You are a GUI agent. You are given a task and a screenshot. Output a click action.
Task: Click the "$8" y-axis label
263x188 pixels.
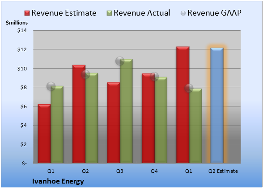pyautogui.click(x=24, y=87)
